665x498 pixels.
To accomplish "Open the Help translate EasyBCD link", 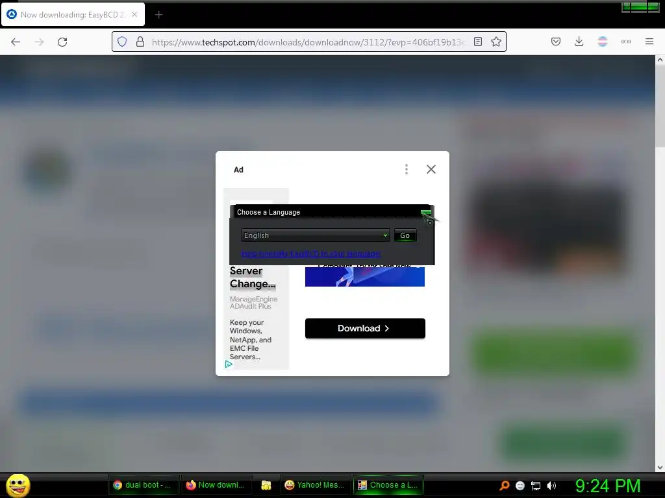I will (x=311, y=254).
